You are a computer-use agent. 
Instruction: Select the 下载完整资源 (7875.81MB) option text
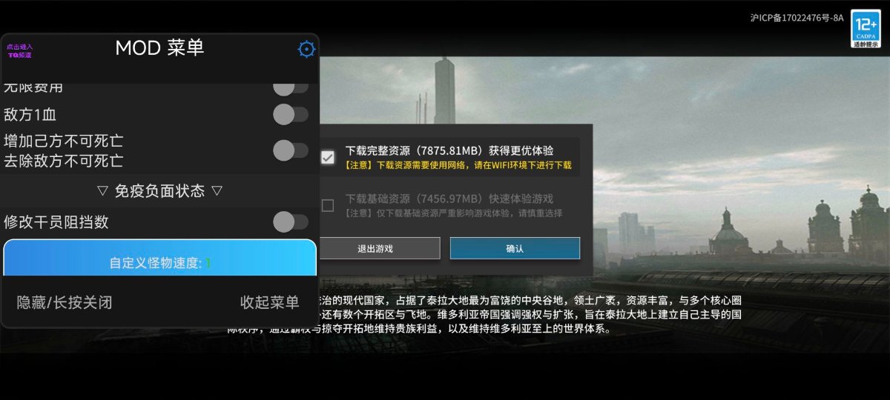[449, 150]
